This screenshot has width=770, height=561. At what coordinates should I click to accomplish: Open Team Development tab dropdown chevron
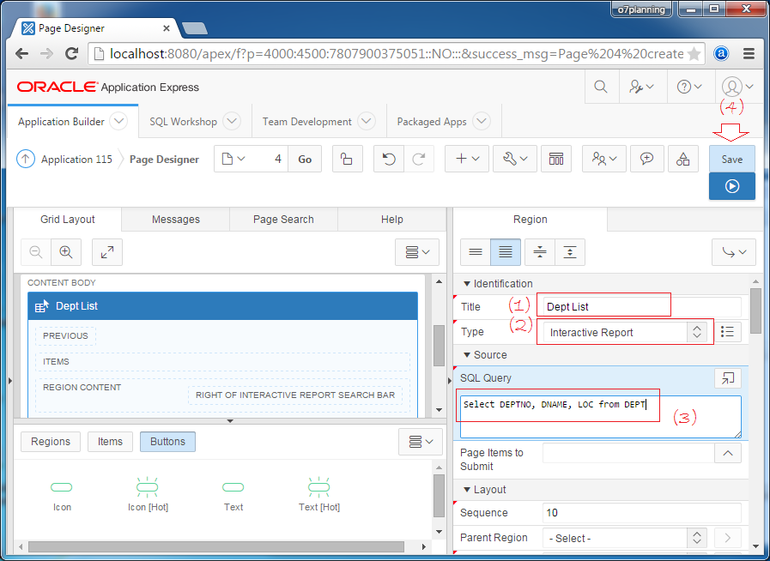(367, 121)
